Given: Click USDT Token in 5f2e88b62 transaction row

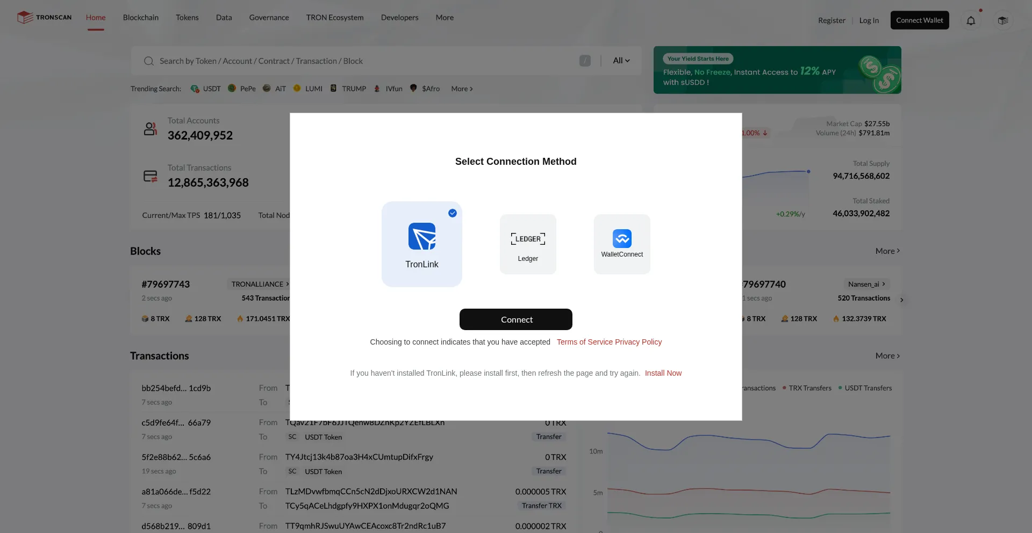Looking at the screenshot, I should [324, 472].
